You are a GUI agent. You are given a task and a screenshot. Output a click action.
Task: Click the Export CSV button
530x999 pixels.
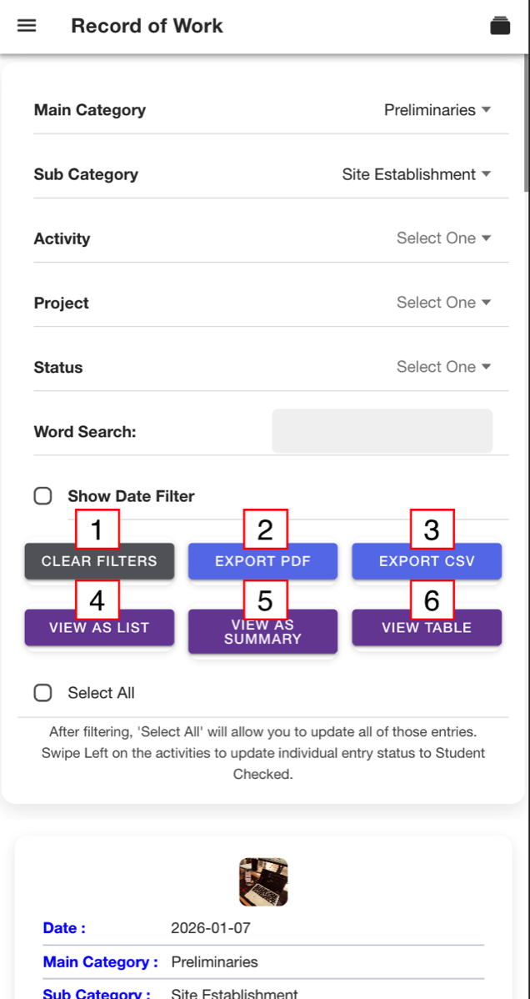427,561
